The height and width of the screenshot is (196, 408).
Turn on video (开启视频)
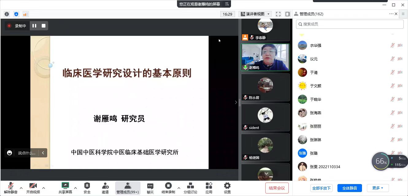pos(33,188)
